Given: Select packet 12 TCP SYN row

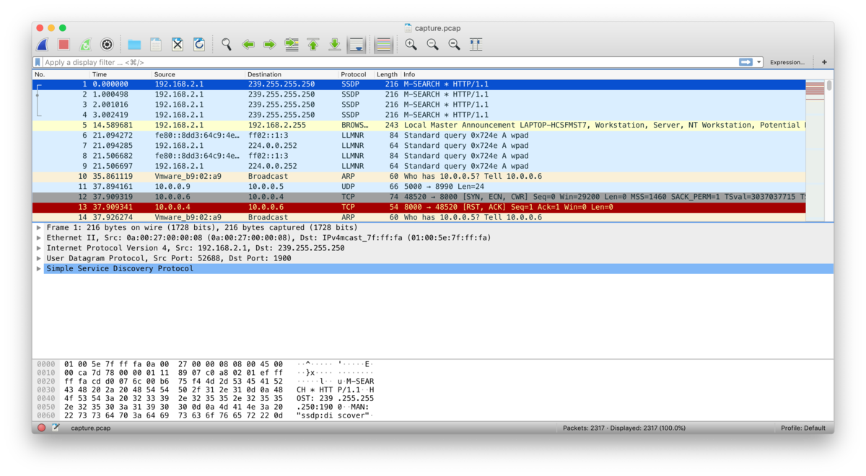Looking at the screenshot, I should click(x=419, y=197).
